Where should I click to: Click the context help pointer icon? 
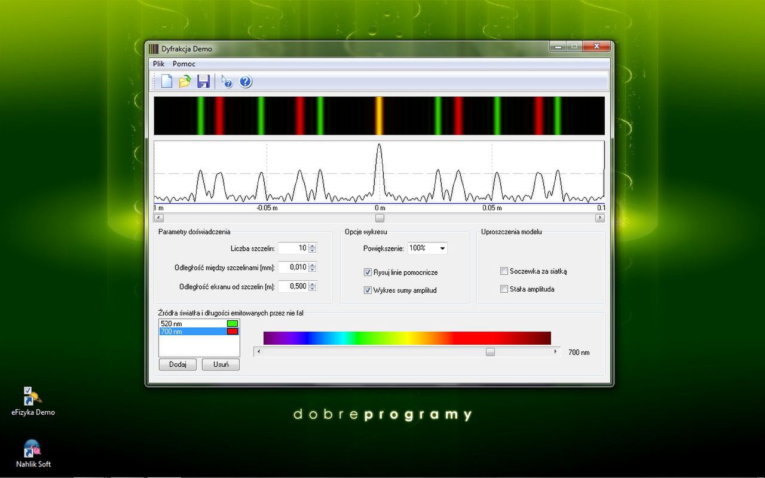227,81
